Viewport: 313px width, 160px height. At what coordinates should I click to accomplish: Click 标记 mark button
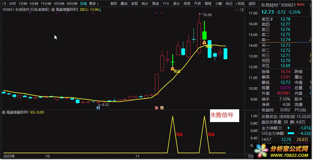coord(229,4)
